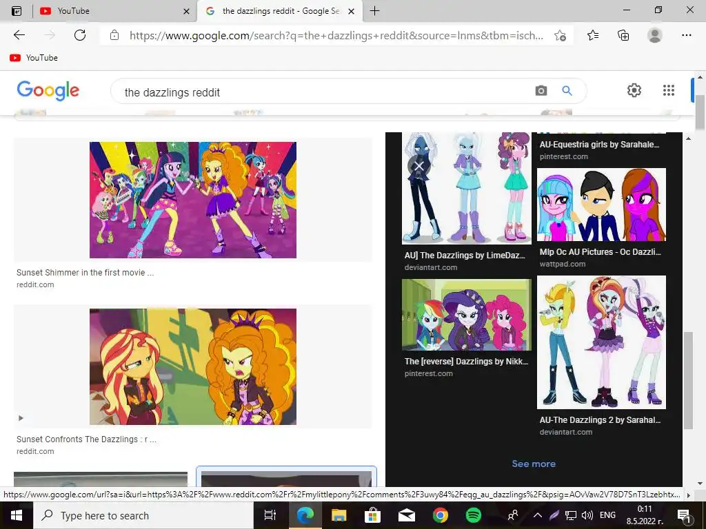Launch File Explorer from taskbar
Viewport: 706px width, 529px height.
point(339,515)
